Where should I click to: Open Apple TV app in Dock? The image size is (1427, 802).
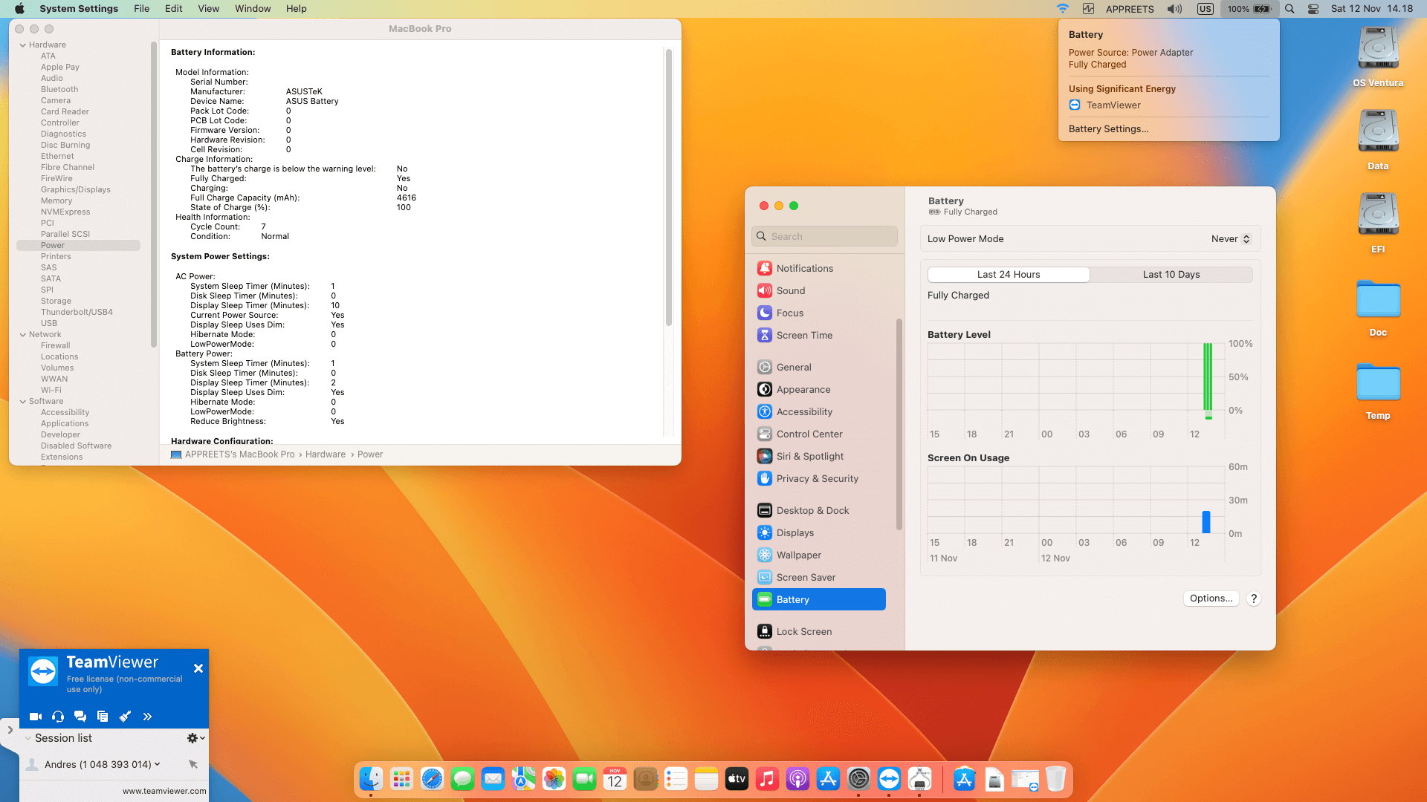pyautogui.click(x=737, y=779)
